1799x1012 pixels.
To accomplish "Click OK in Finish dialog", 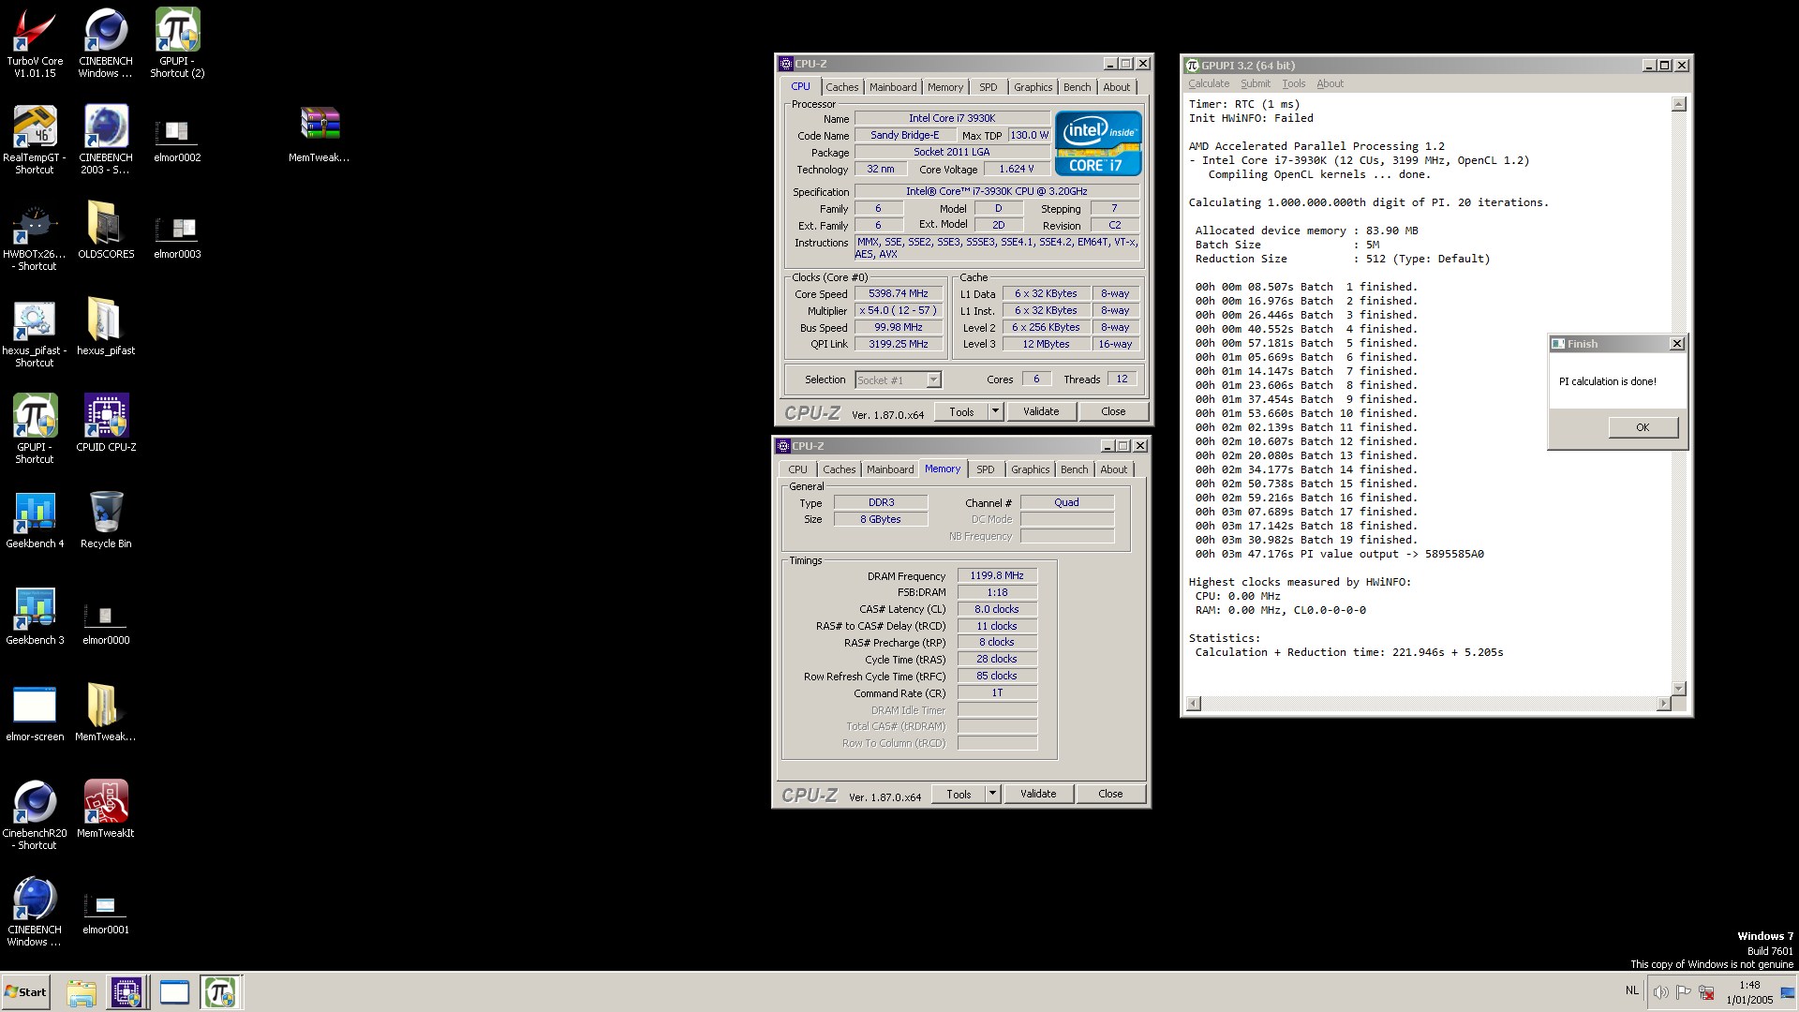I will (x=1643, y=427).
